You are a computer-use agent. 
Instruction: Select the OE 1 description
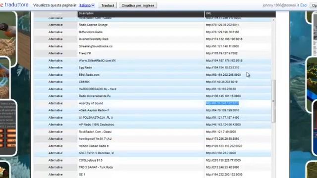tap(82, 175)
